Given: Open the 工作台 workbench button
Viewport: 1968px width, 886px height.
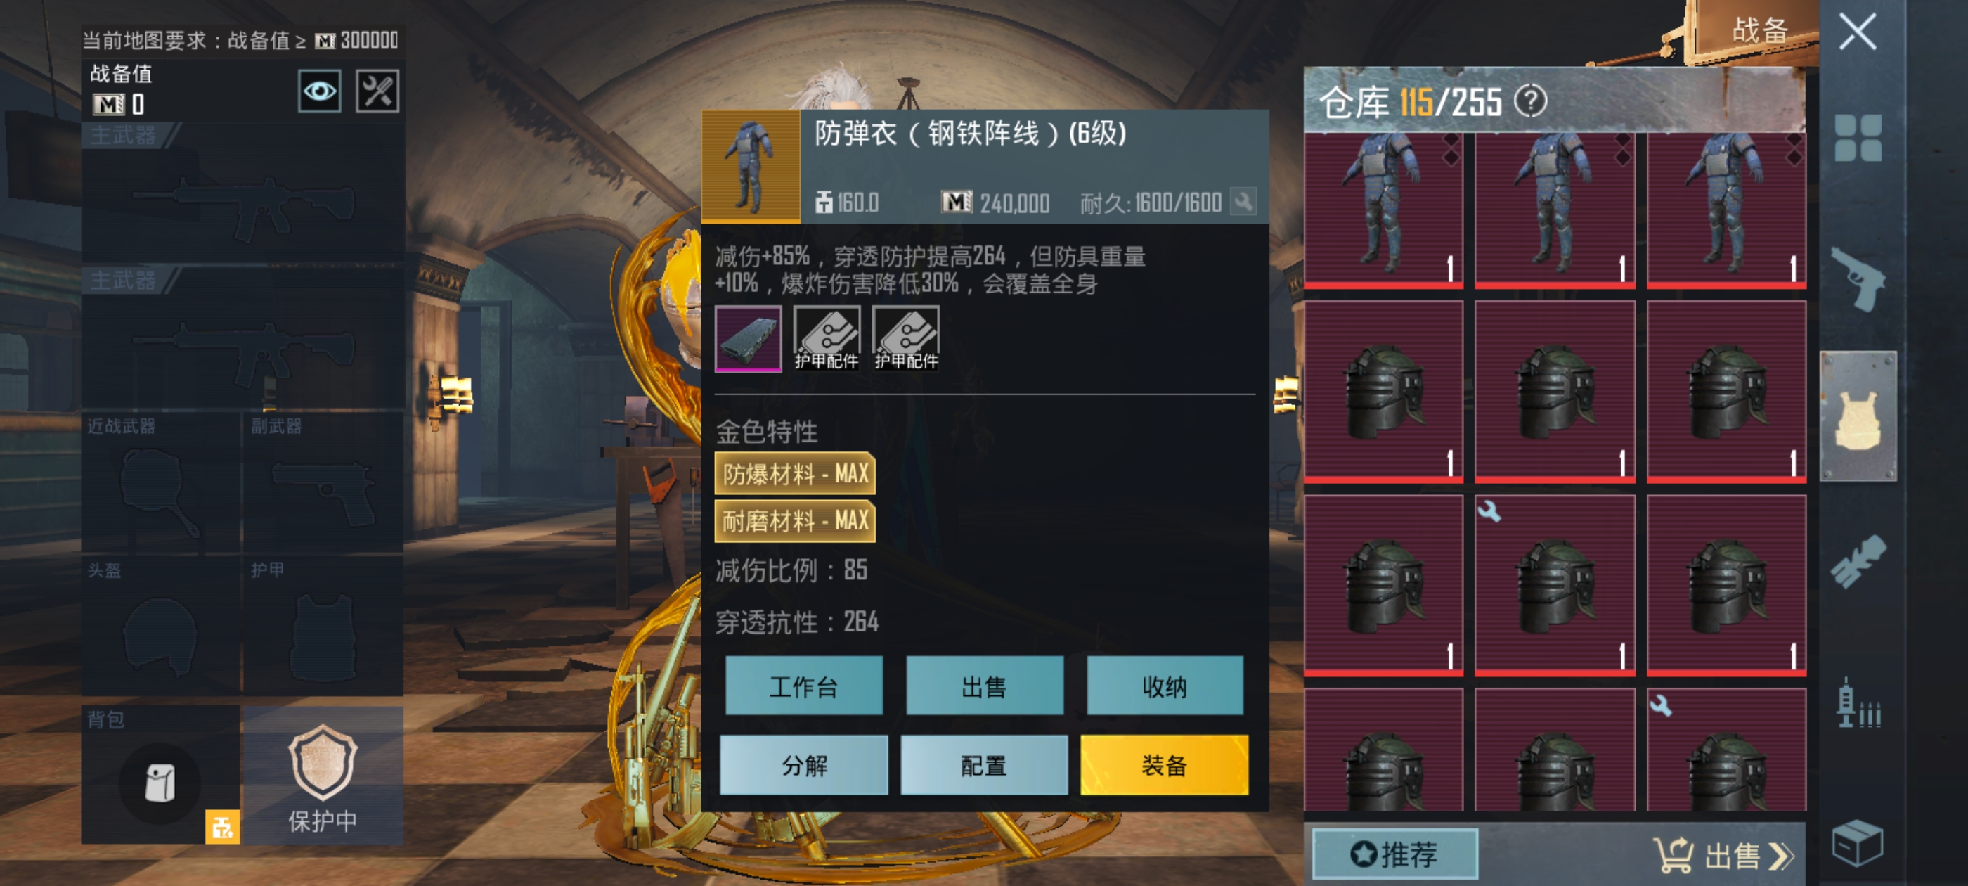Looking at the screenshot, I should click(x=803, y=686).
